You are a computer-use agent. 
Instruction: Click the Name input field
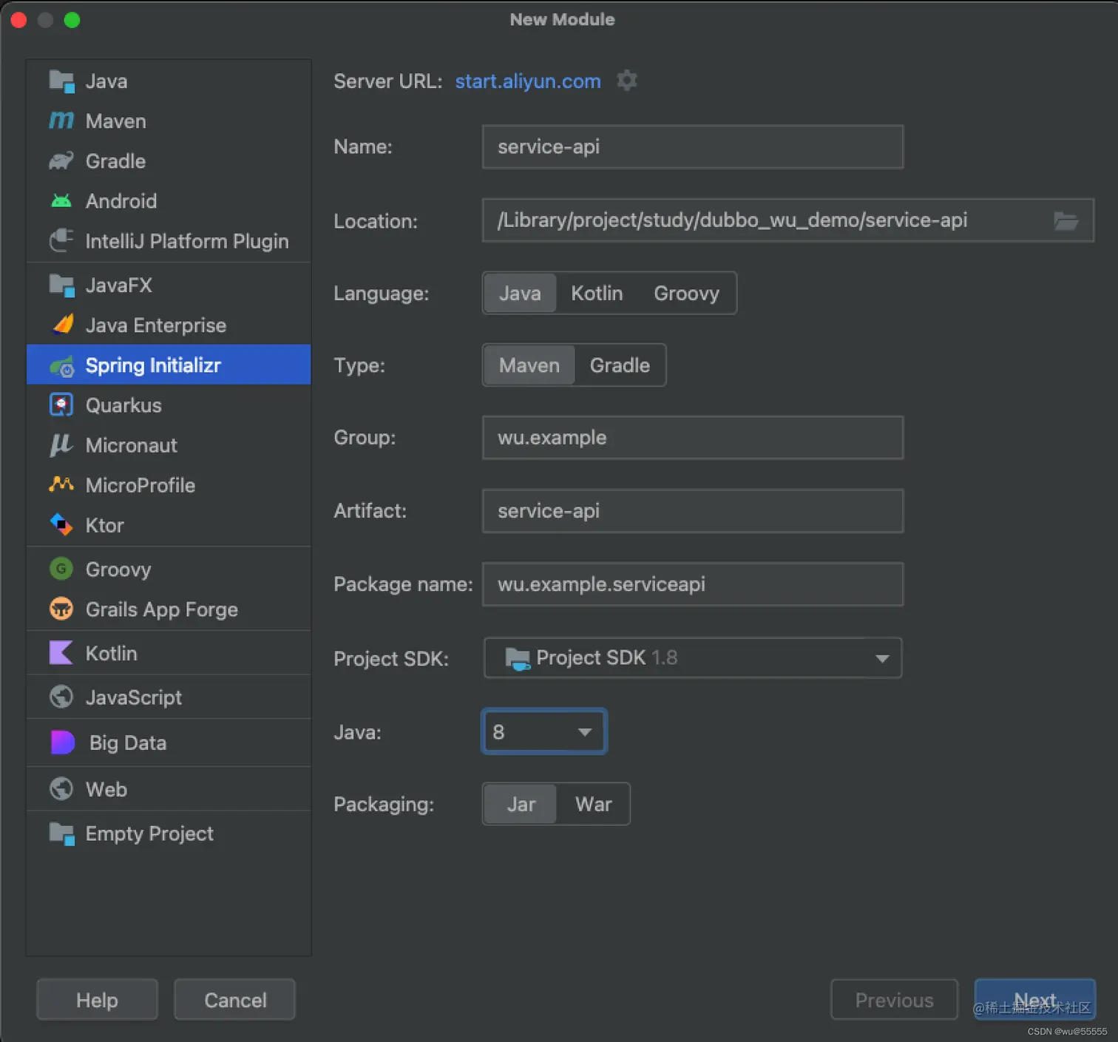click(x=693, y=146)
